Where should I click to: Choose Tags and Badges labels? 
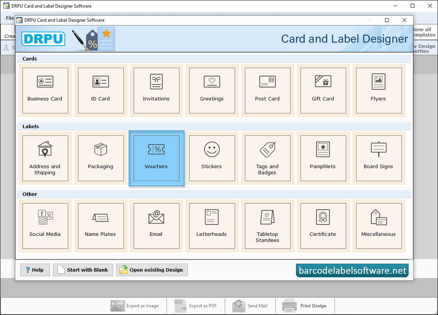(x=268, y=158)
